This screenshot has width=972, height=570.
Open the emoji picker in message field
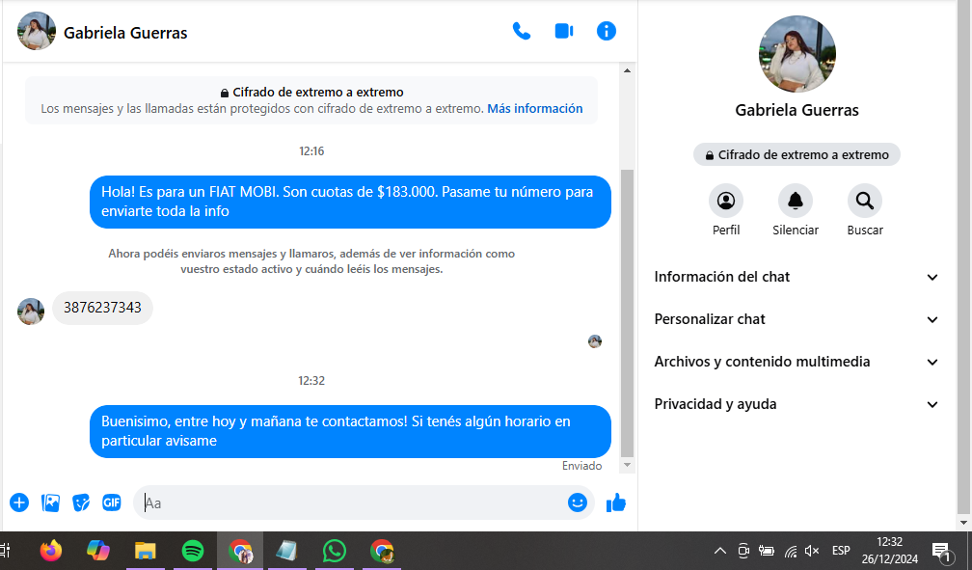coord(578,502)
